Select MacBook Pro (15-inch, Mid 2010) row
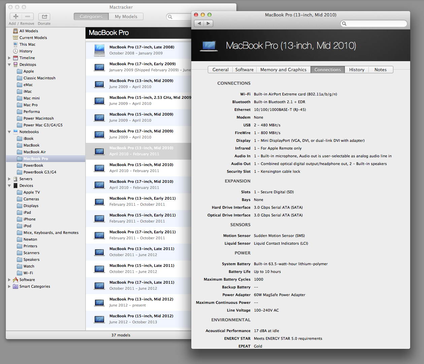Screen dimensions: 424x364 [138, 168]
